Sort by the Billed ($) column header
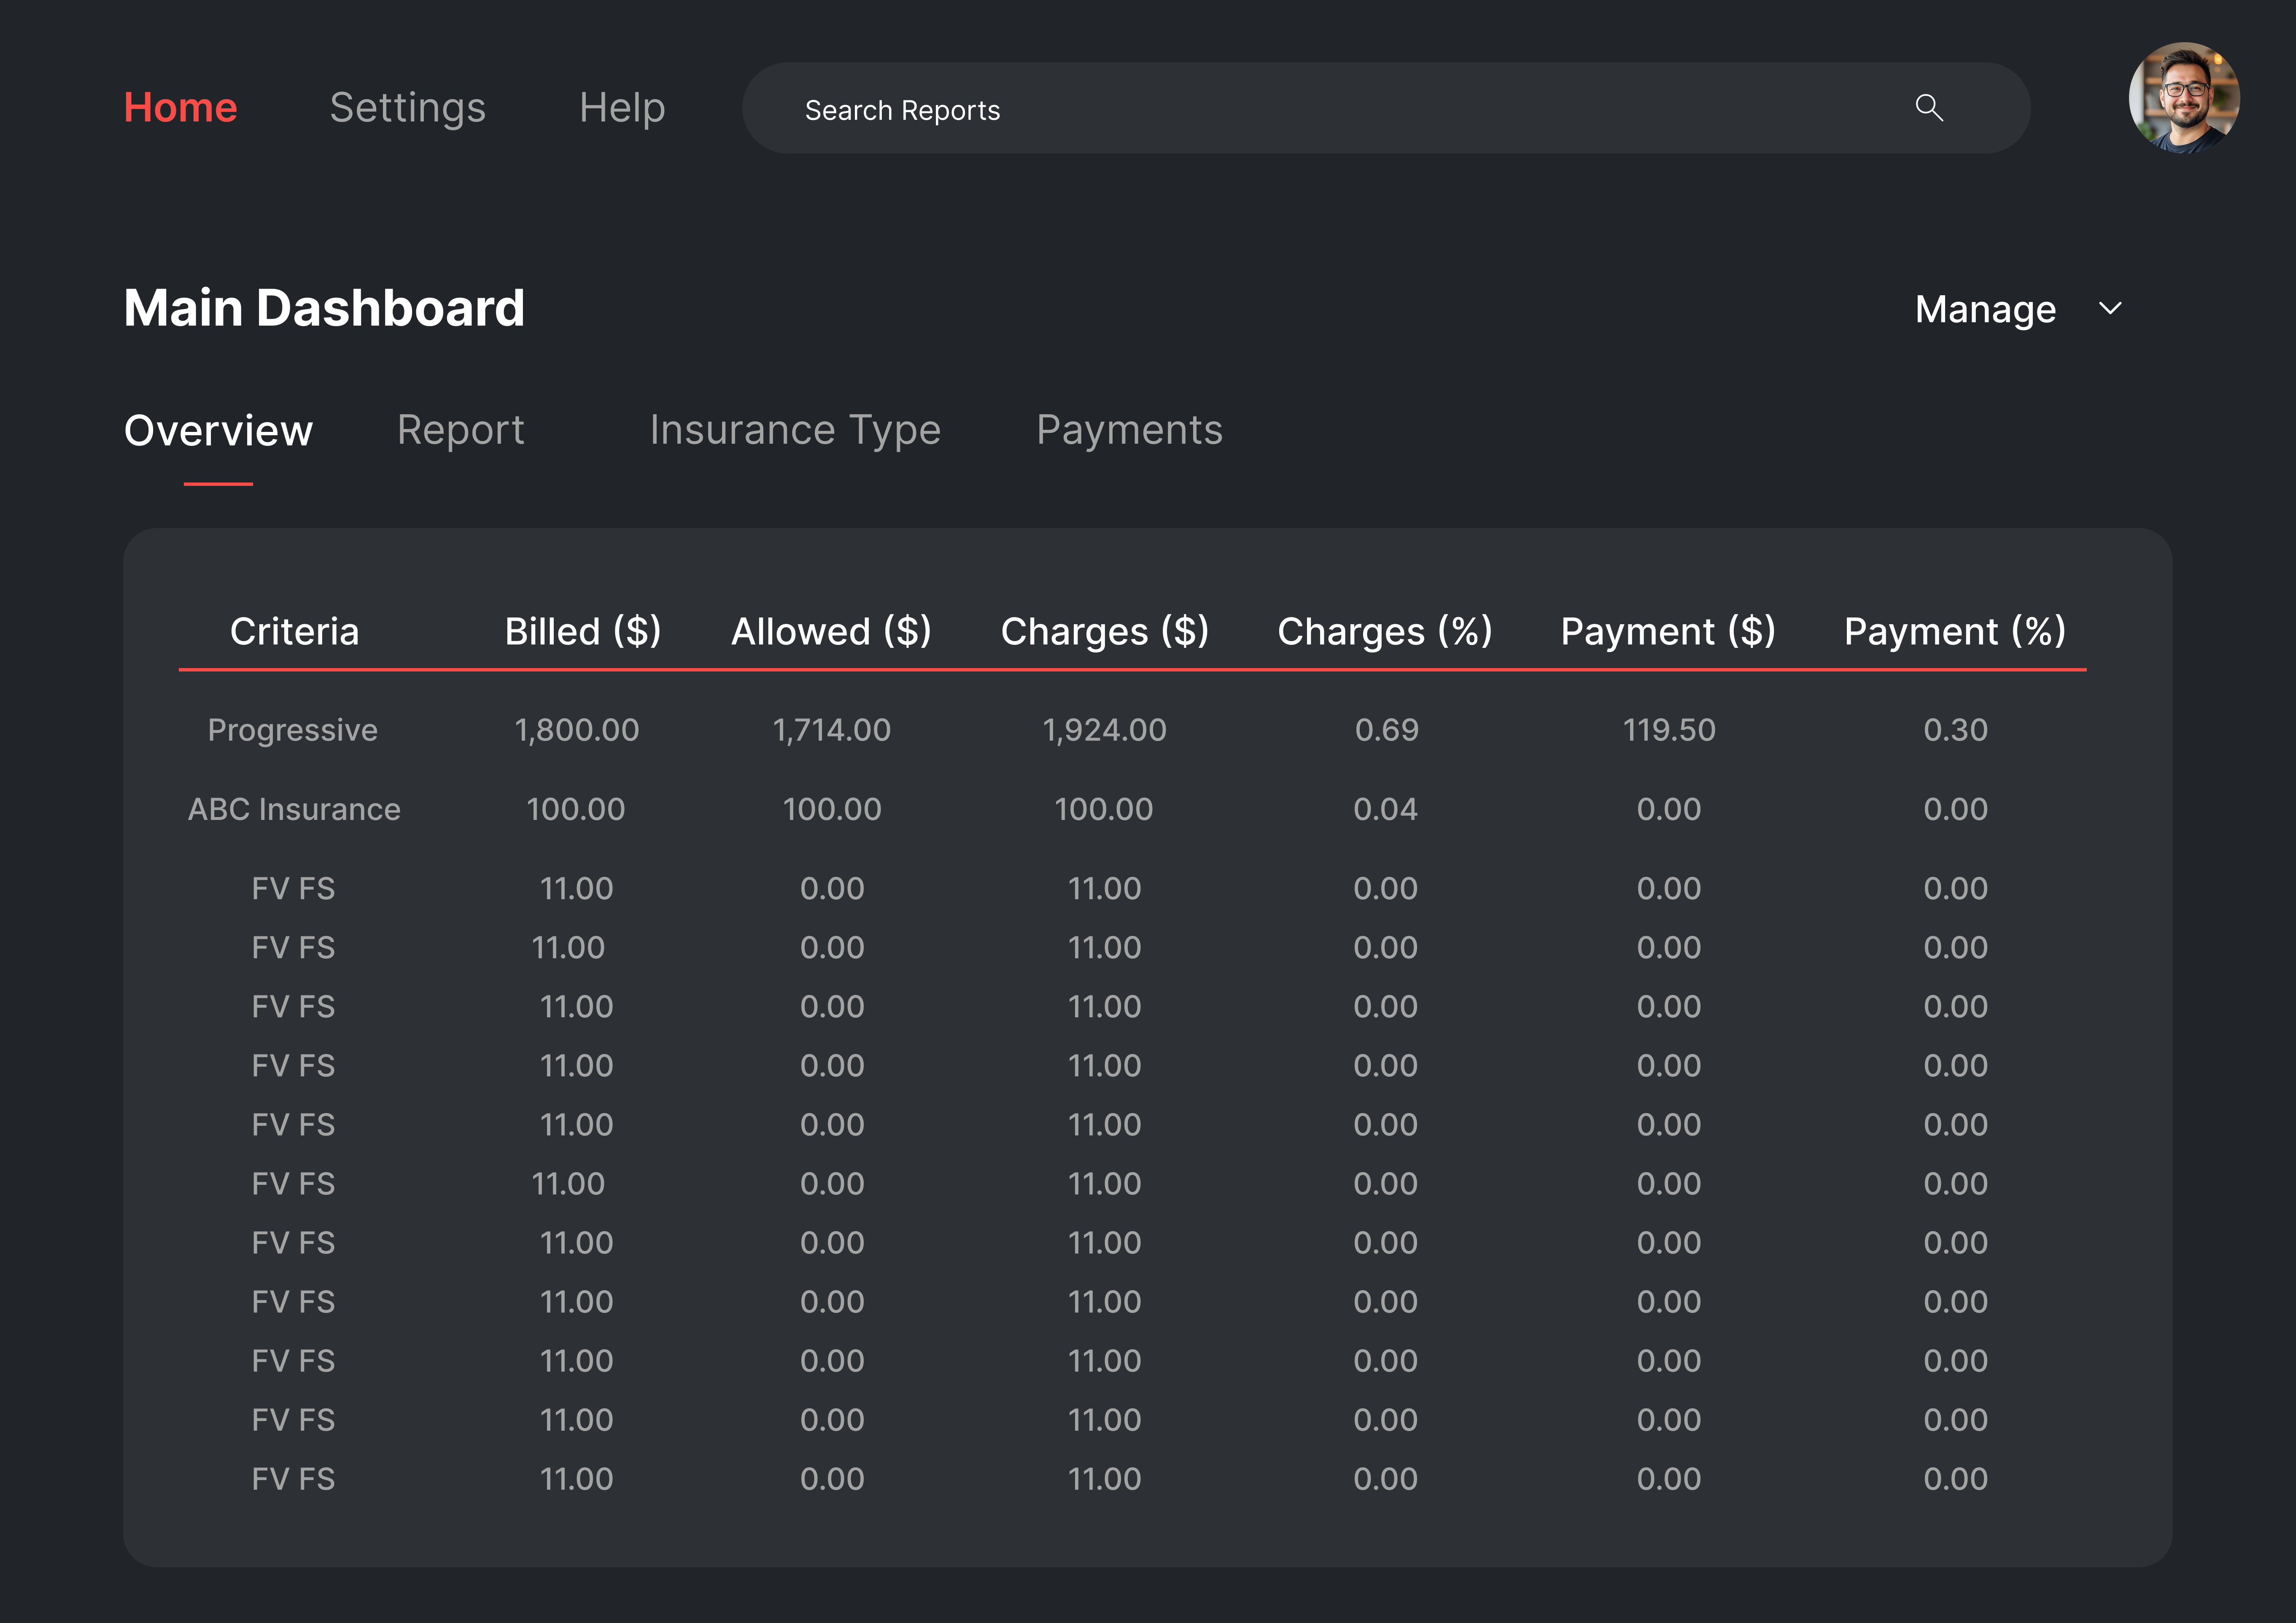Viewport: 2296px width, 1623px height. 583,632
